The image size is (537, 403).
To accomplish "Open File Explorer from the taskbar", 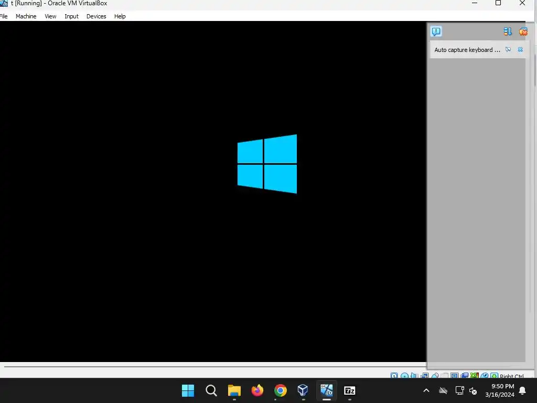I will pyautogui.click(x=234, y=390).
